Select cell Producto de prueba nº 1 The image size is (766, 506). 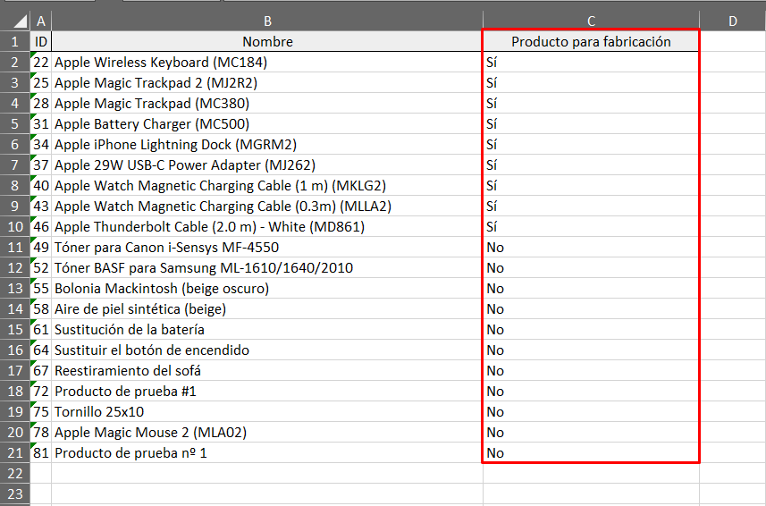click(267, 452)
